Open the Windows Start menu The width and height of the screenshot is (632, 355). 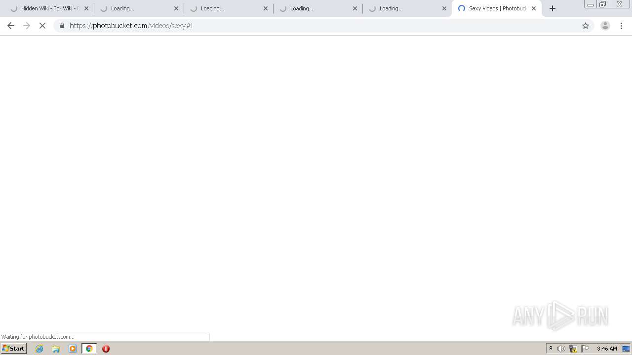pos(14,349)
